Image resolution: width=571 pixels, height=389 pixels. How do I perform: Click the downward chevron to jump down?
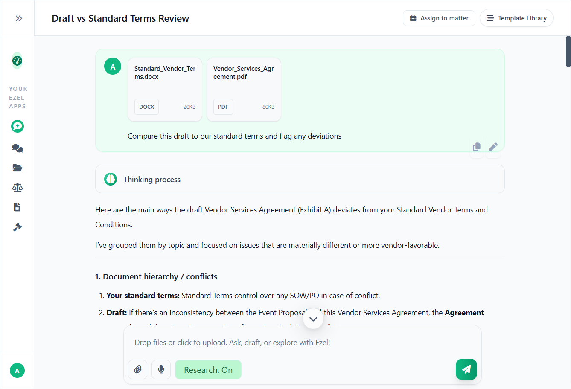tap(313, 318)
